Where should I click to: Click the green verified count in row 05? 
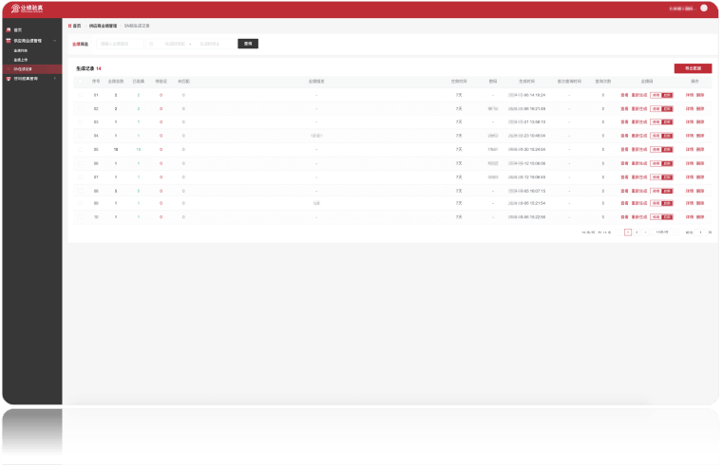[139, 150]
